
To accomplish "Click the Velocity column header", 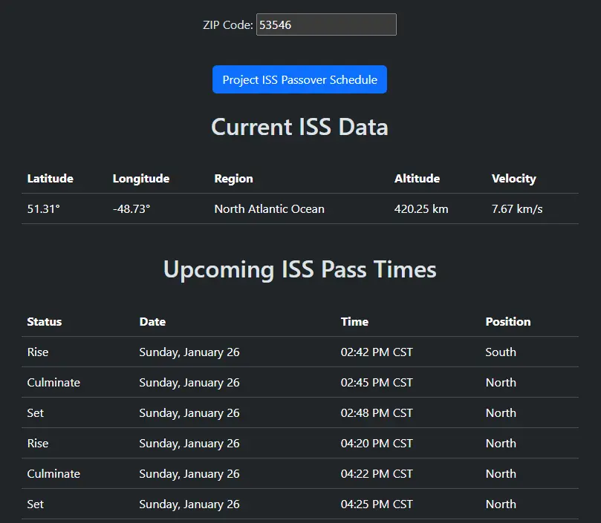I will click(513, 178).
